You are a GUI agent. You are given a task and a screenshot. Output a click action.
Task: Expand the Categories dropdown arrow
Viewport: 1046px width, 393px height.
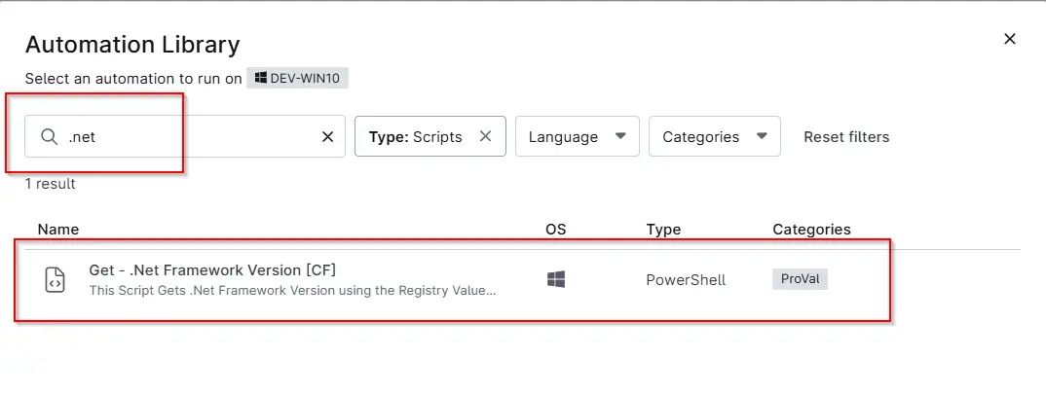(762, 136)
